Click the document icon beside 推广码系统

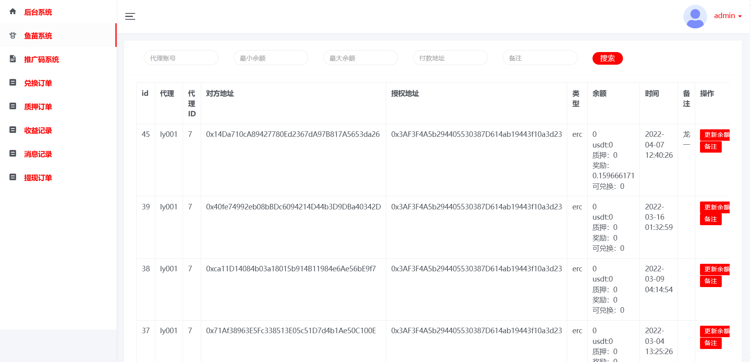pyautogui.click(x=13, y=59)
